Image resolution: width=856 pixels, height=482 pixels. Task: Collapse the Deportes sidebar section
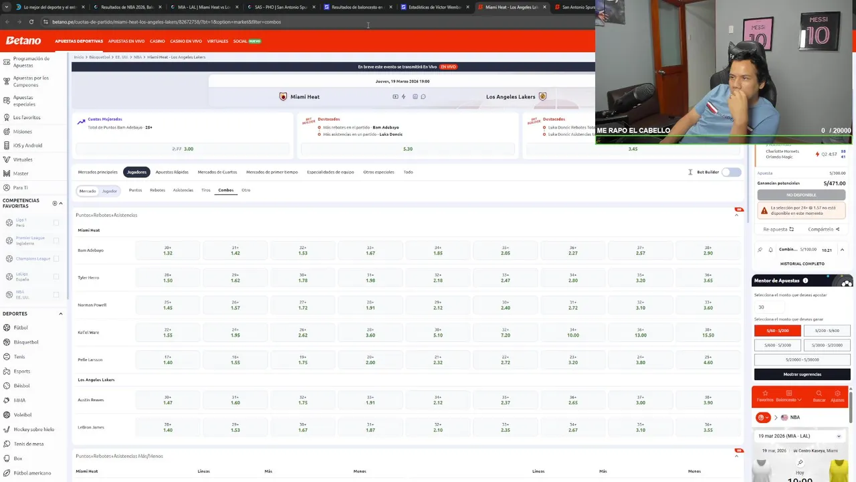tap(61, 313)
